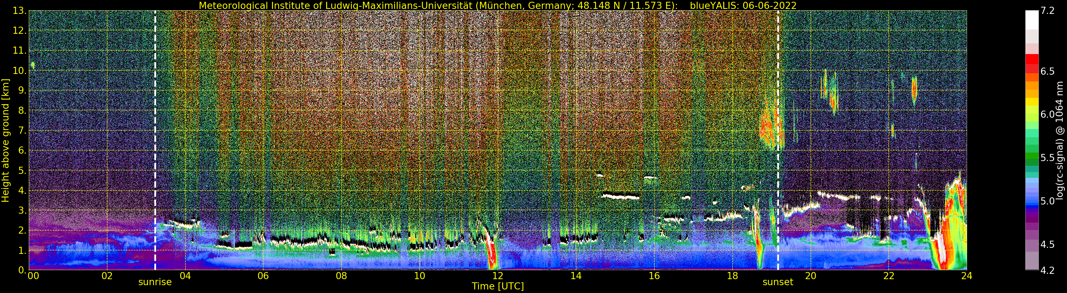
Task: Click the colorbar tick value 6.0
Action: coord(1047,114)
